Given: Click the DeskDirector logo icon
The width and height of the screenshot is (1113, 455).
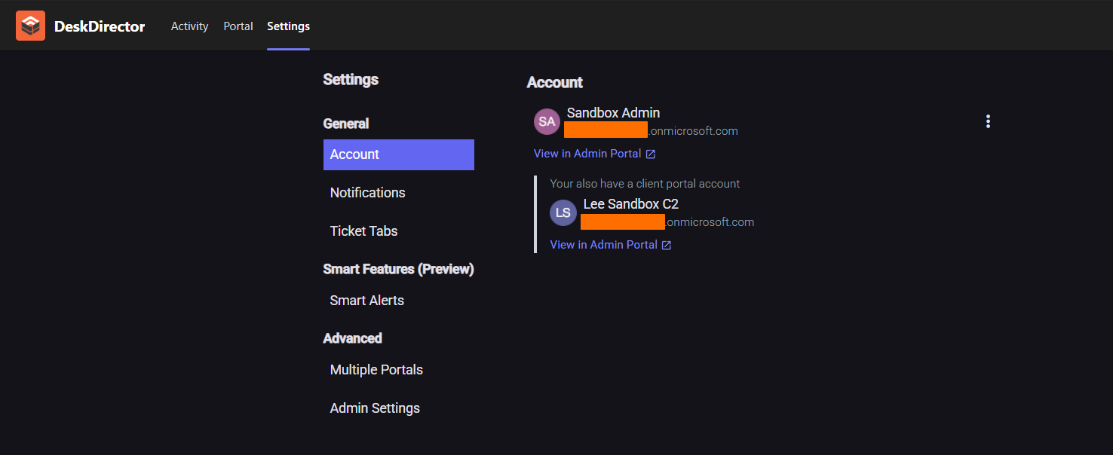Looking at the screenshot, I should pyautogui.click(x=30, y=26).
